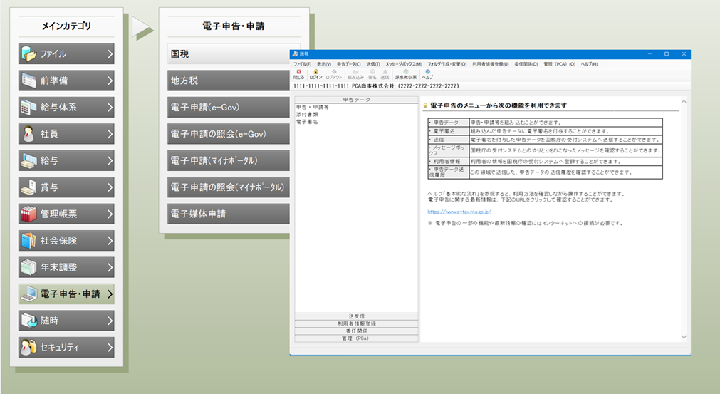Image resolution: width=720 pixels, height=394 pixels.
Task: Expand the 電子申告・申請 category chevron
Action: click(110, 294)
